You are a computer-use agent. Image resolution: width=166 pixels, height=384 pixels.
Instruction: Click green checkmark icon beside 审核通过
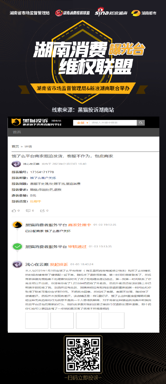(x=17, y=247)
